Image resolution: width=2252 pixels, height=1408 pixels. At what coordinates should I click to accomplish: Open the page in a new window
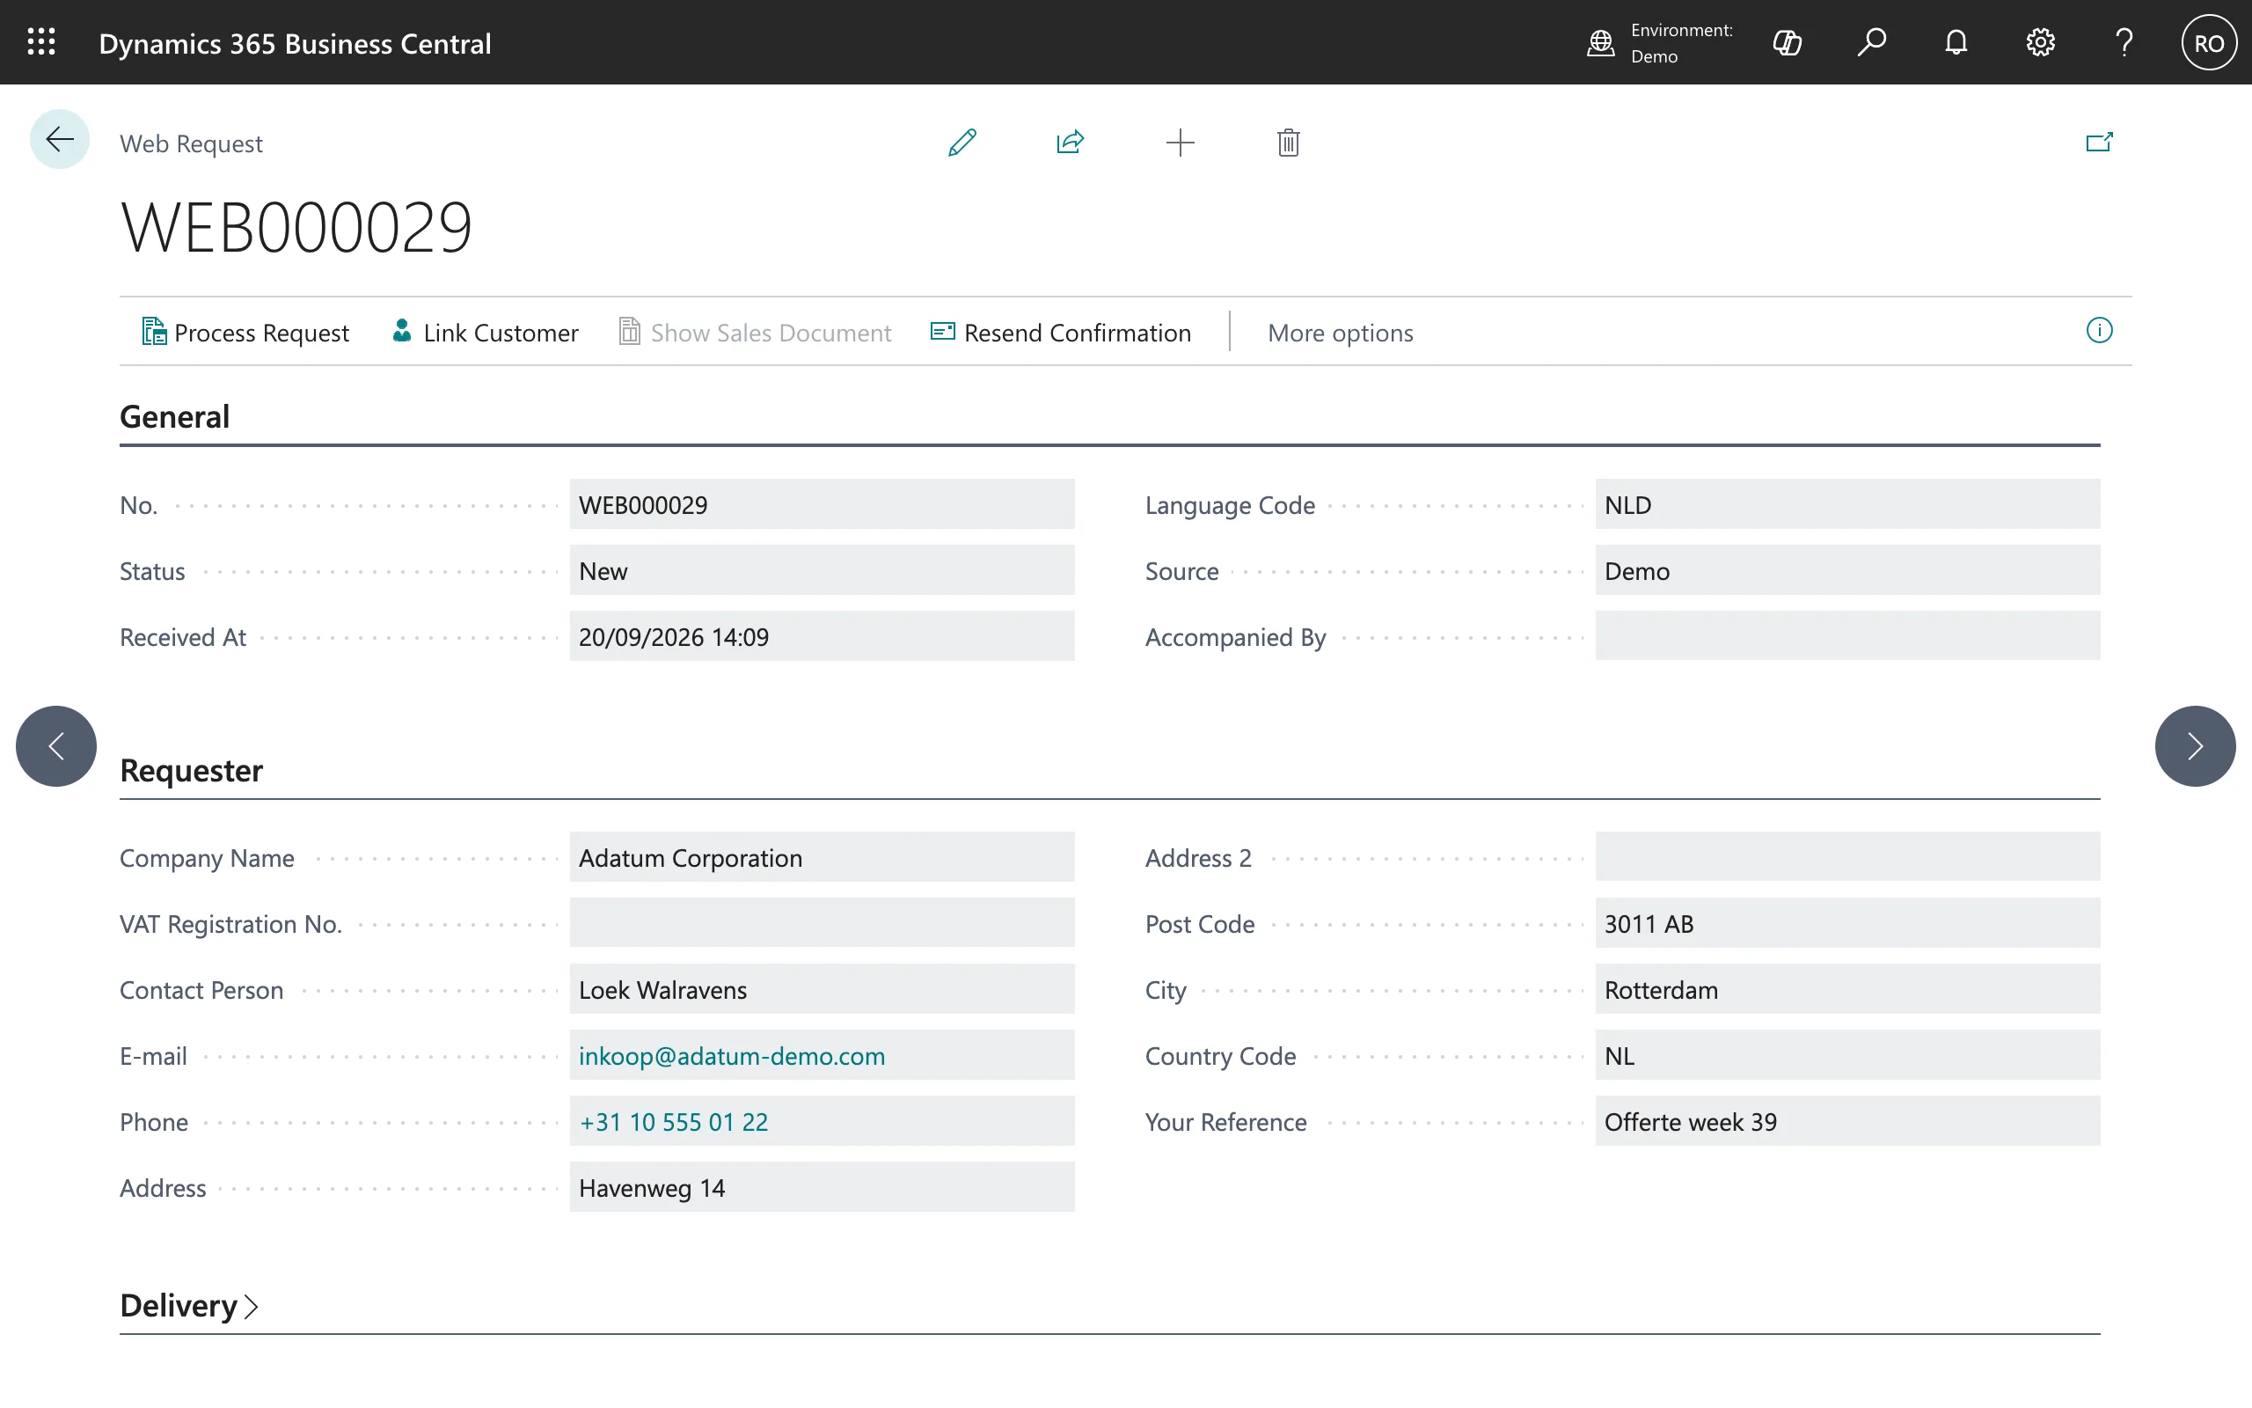coord(2100,143)
